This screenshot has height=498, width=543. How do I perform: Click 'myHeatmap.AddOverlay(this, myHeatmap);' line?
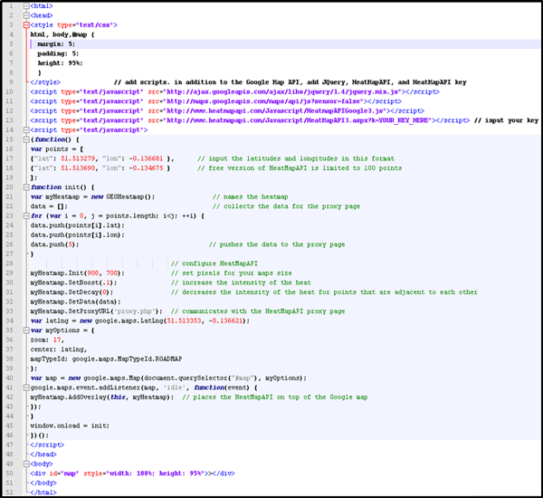coord(102,397)
